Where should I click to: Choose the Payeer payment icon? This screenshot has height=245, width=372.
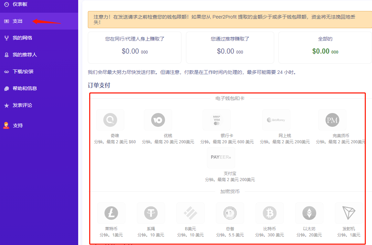coord(221,157)
